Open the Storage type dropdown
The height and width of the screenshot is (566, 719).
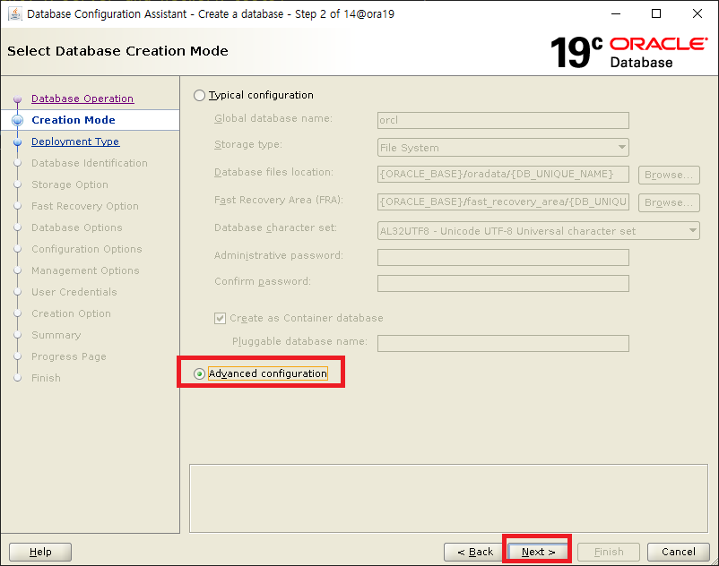tap(503, 148)
